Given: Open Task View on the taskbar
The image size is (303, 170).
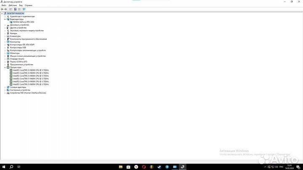Looking at the screenshot, I should 19,167.
